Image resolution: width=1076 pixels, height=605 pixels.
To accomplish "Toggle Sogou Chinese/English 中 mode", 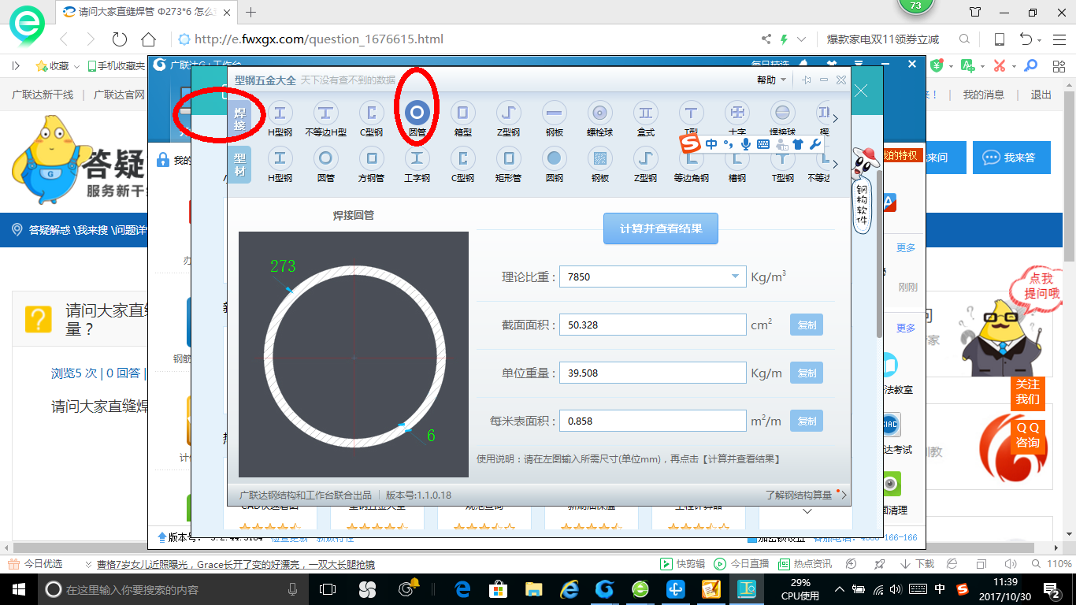I will coord(711,143).
